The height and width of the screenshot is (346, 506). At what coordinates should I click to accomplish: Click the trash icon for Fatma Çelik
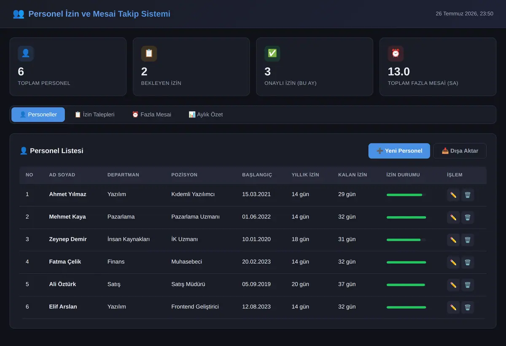point(468,262)
